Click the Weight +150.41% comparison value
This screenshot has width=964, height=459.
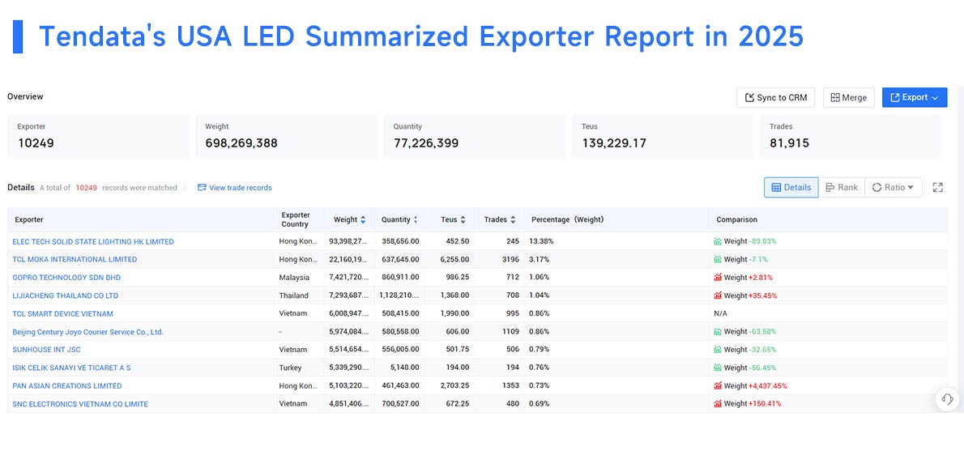[x=753, y=404]
